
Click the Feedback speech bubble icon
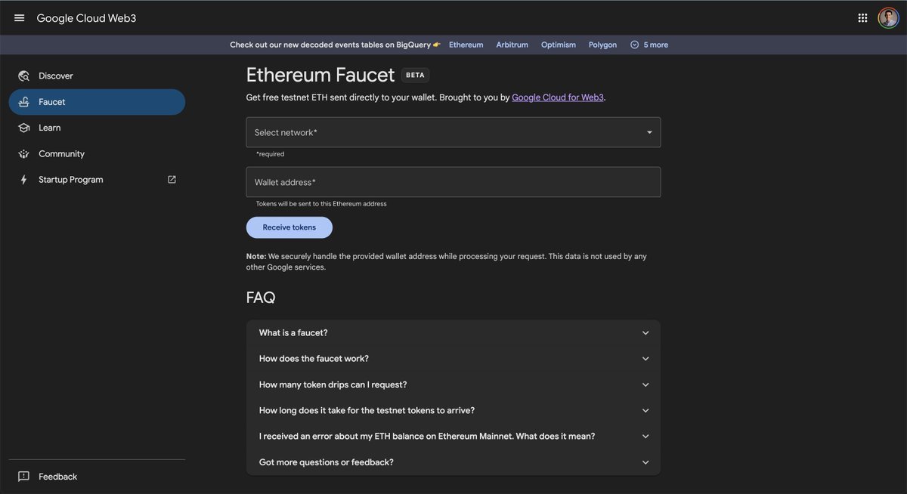click(24, 477)
